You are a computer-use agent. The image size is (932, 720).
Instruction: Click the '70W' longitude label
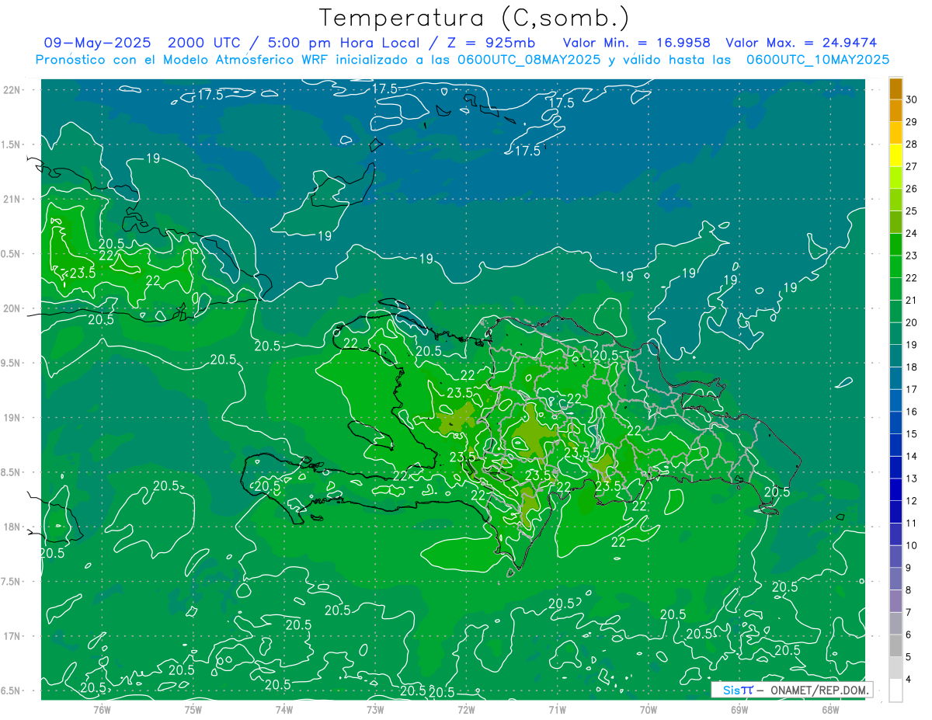click(x=649, y=709)
